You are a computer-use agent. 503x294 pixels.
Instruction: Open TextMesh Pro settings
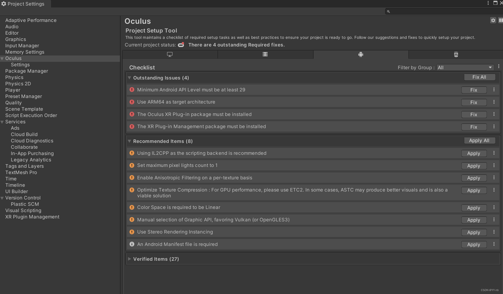21,172
